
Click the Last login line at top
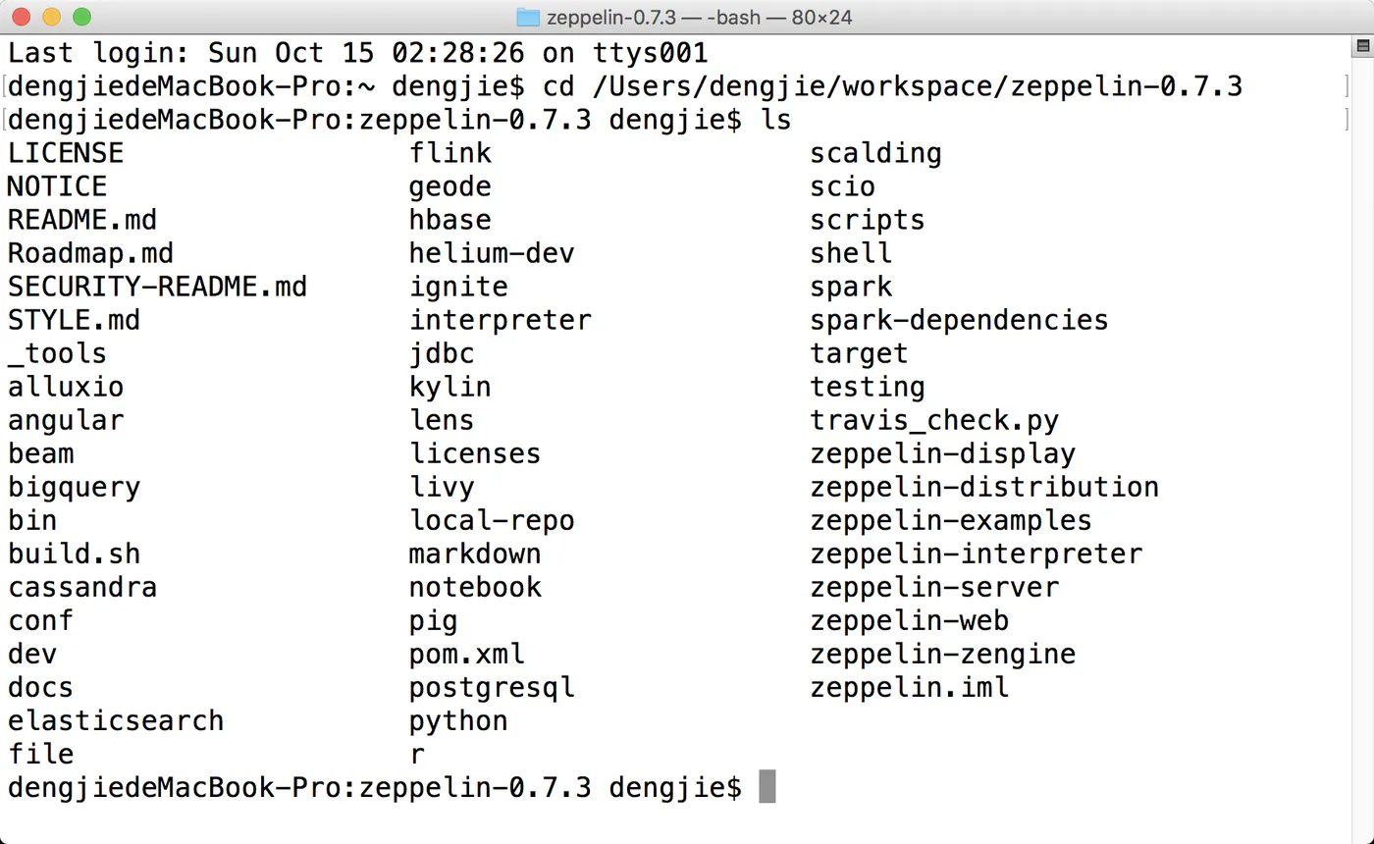357,53
